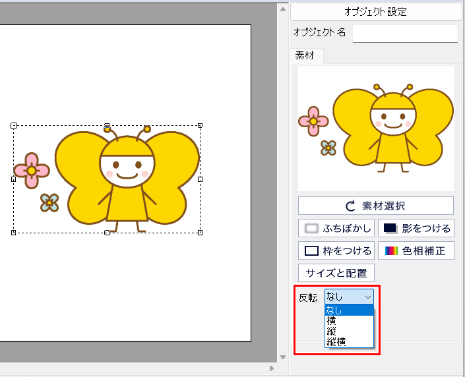Screen dimensions: 465x377
Task: Click the bottom-left selection resize handle
Action: 13,233
